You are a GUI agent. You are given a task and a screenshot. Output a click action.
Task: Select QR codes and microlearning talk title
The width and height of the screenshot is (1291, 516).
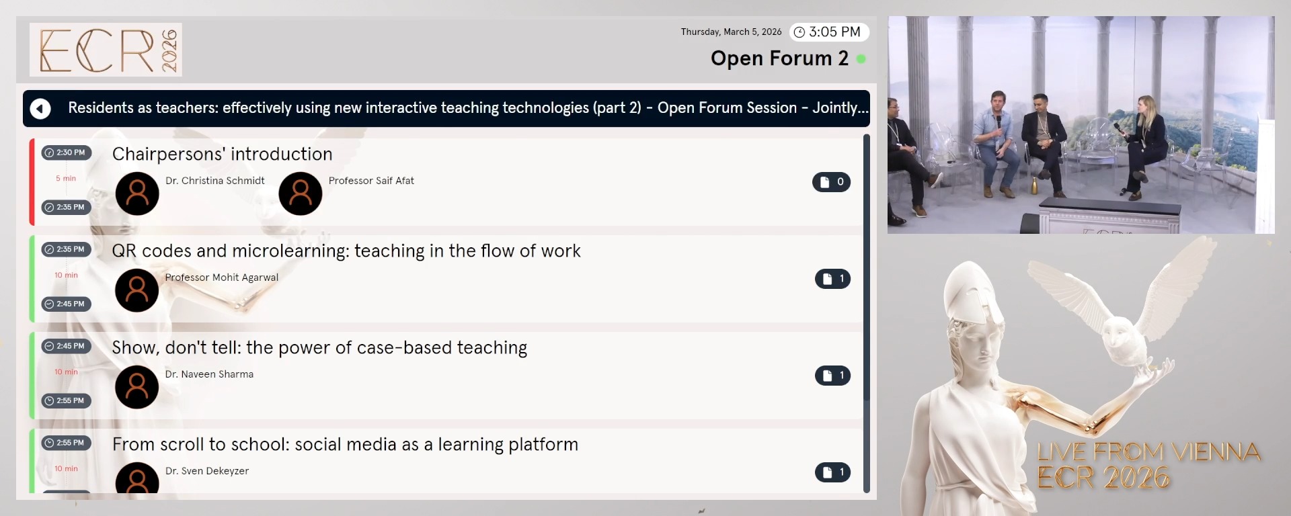point(346,251)
